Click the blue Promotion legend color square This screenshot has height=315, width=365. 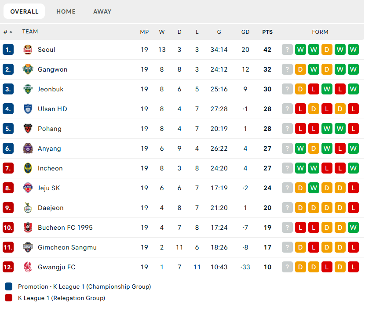8,286
